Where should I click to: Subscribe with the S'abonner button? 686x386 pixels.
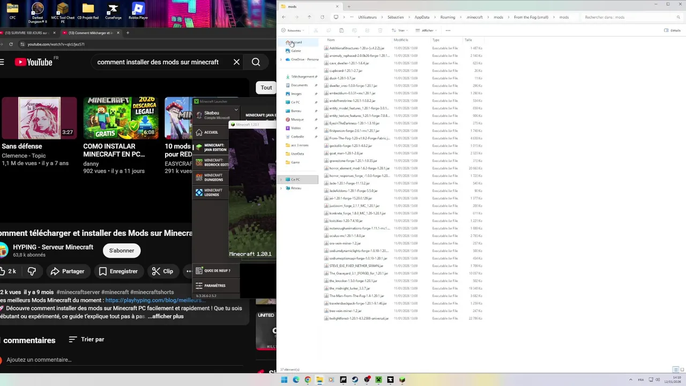tap(122, 250)
